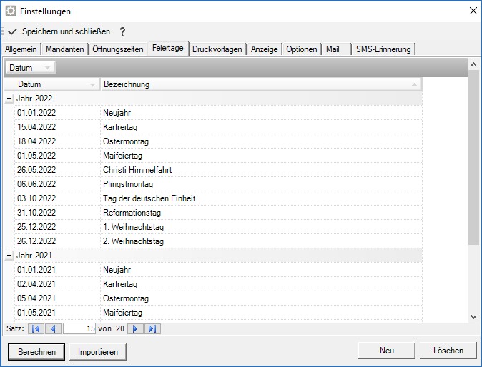The width and height of the screenshot is (482, 367).
Task: Click Speichern und schließen checkmark
Action: 12,31
